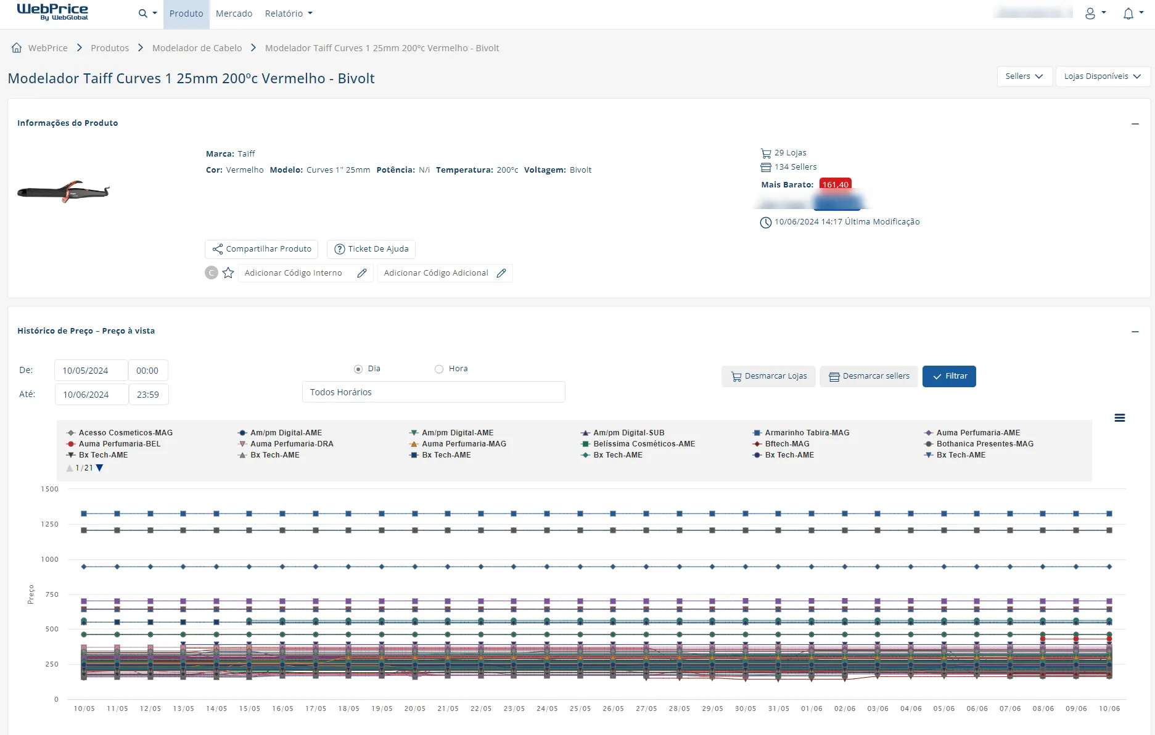Viewport: 1155px width, 735px height.
Task: Open the notifications bell
Action: click(x=1133, y=14)
